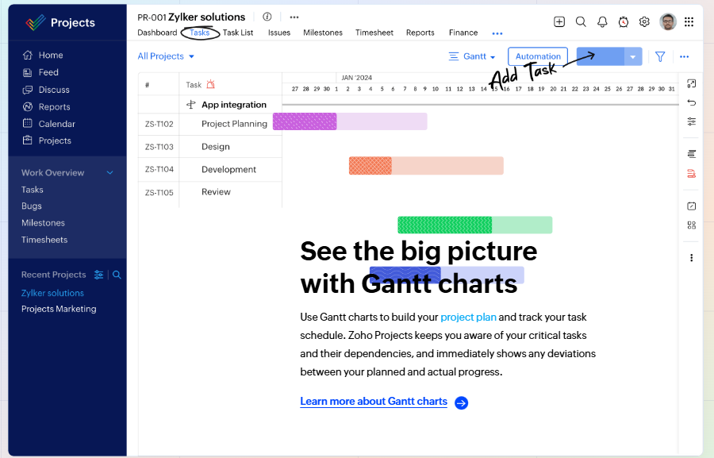Open the Zoho apps grid icon
The height and width of the screenshot is (458, 714).
click(x=689, y=21)
